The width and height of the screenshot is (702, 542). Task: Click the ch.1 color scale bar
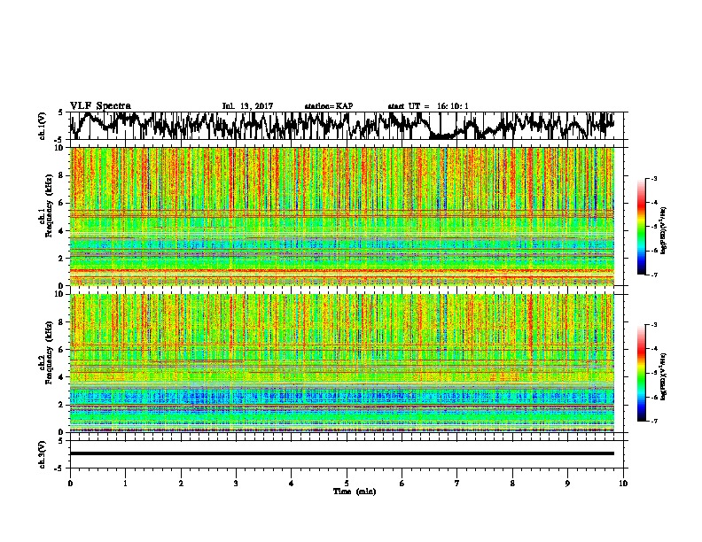coord(642,227)
